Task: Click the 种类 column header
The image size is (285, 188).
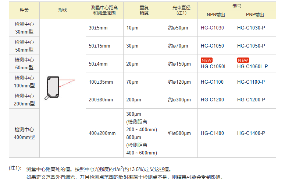Action: pos(24,10)
